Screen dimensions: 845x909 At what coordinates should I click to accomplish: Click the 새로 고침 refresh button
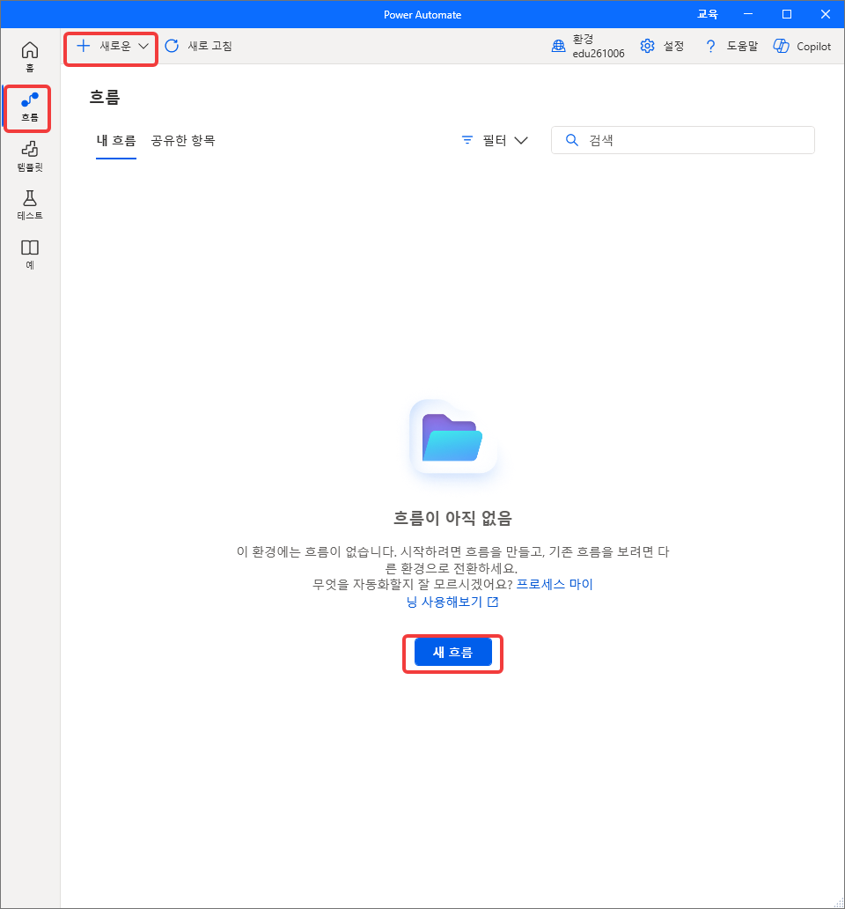click(199, 47)
